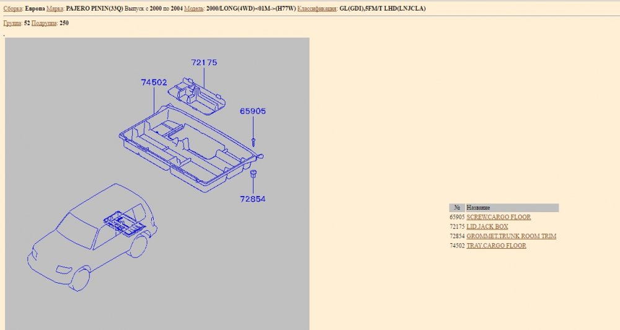This screenshot has height=330, width=620.
Task: Select part number 65905 in table
Action: coord(457,217)
